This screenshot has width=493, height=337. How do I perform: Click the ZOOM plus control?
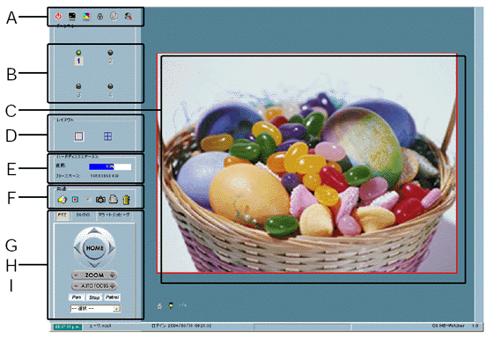pos(113,275)
